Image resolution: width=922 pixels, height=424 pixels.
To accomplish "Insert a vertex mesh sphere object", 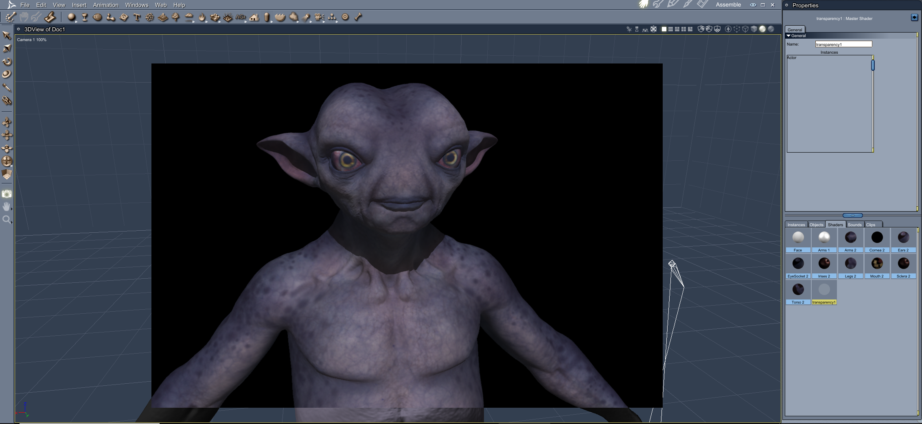I will 97,17.
